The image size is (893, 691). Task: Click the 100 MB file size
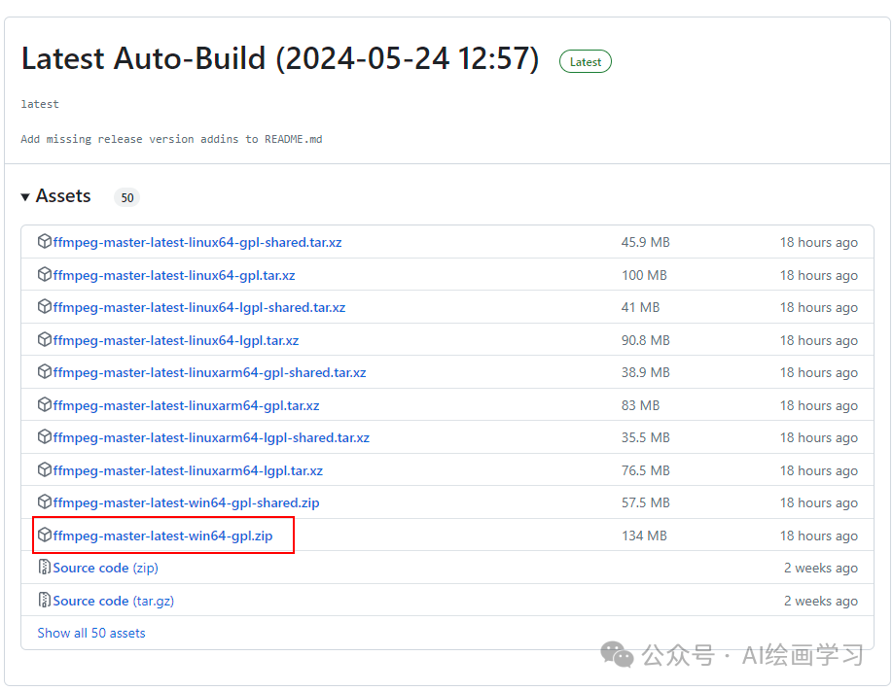644,275
